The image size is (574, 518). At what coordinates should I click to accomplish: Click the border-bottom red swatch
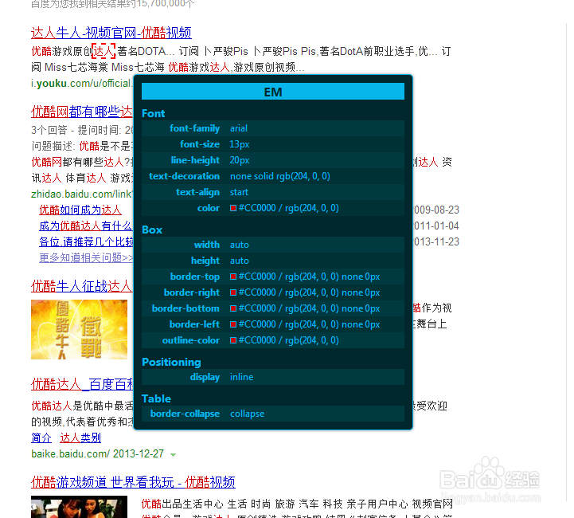(x=232, y=308)
